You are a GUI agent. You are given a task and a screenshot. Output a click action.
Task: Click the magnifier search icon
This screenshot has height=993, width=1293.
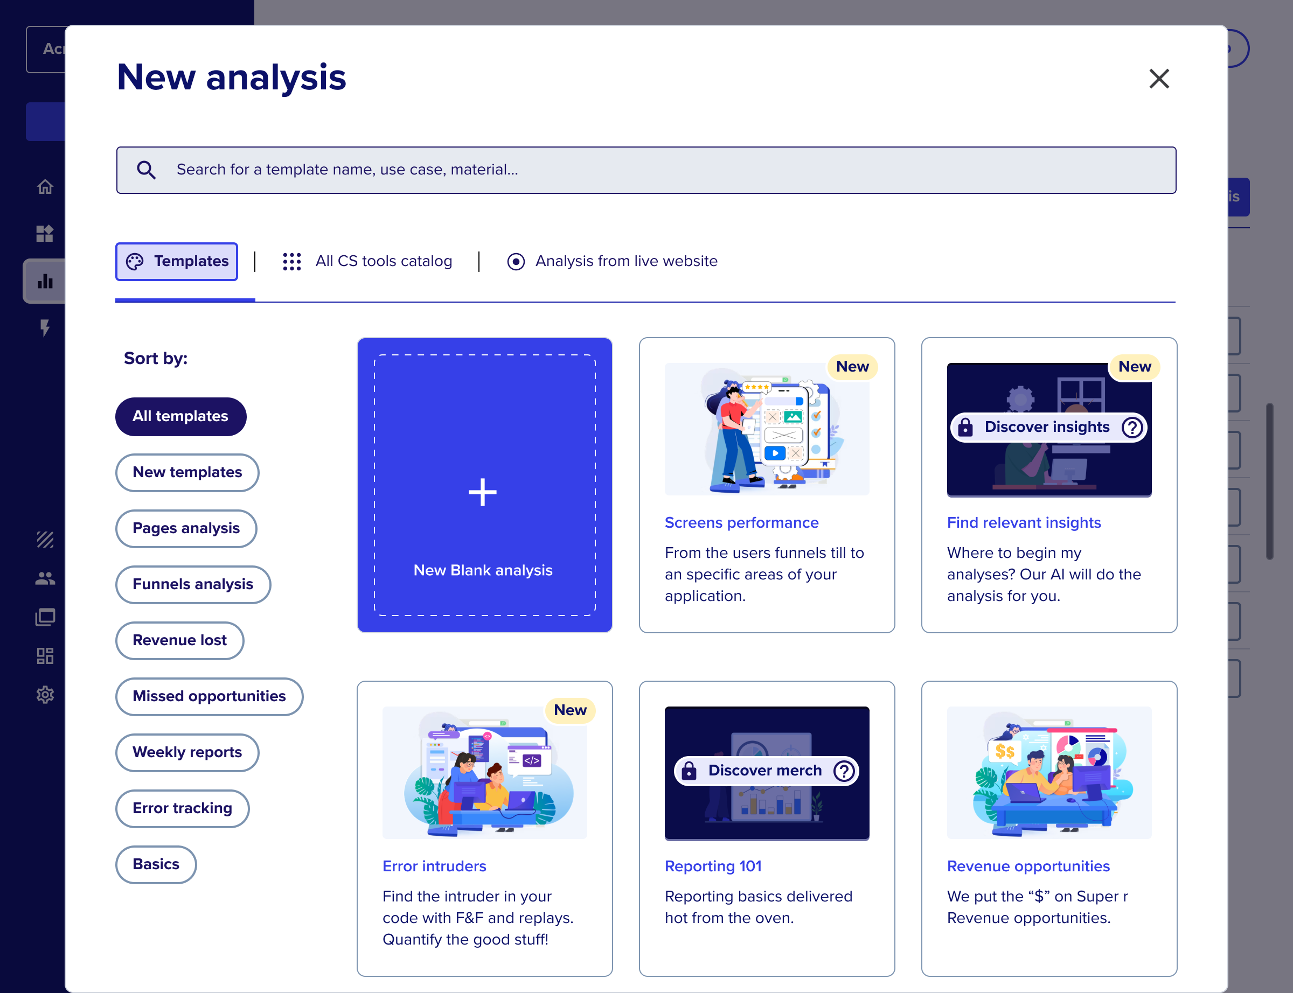pyautogui.click(x=146, y=170)
